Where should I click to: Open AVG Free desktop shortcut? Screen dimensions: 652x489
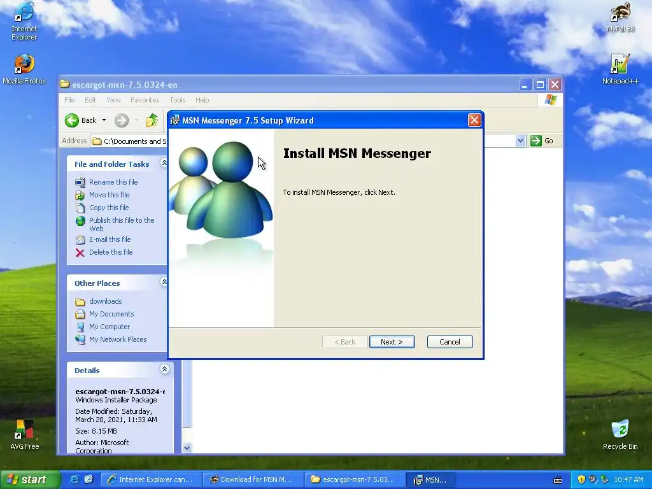click(x=25, y=434)
